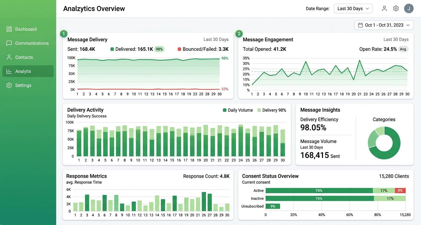
Task: Open the user profile icon in header
Action: 384,8
